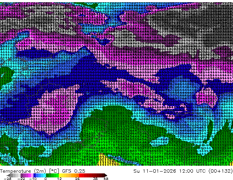
Task: Click the dark blue legend swatch above -10
Action: pos(35,175)
